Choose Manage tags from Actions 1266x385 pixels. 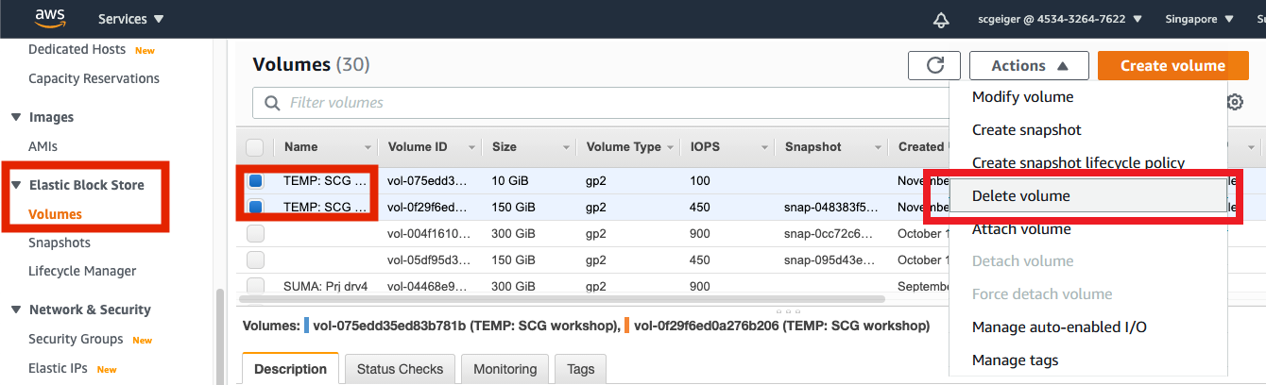click(x=1016, y=360)
